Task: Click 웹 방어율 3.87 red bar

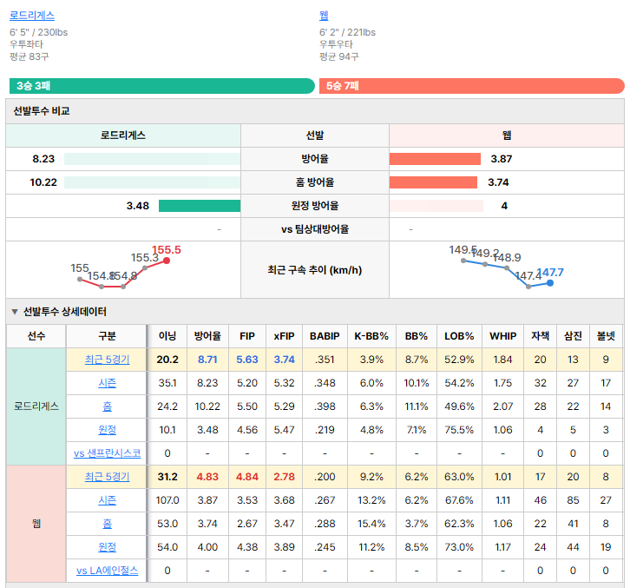Action: pyautogui.click(x=435, y=159)
